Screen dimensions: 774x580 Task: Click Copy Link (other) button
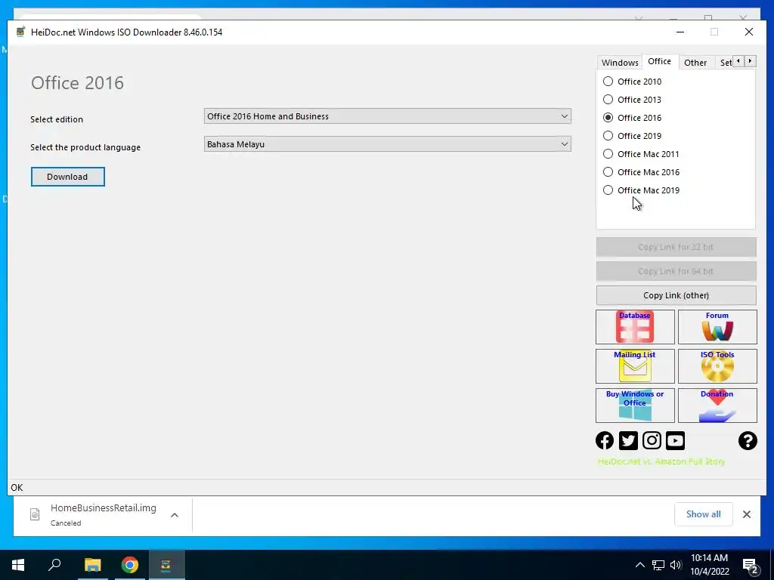pos(676,295)
